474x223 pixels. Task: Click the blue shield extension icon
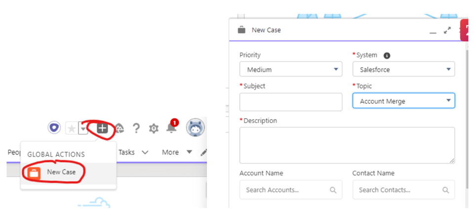(x=54, y=128)
